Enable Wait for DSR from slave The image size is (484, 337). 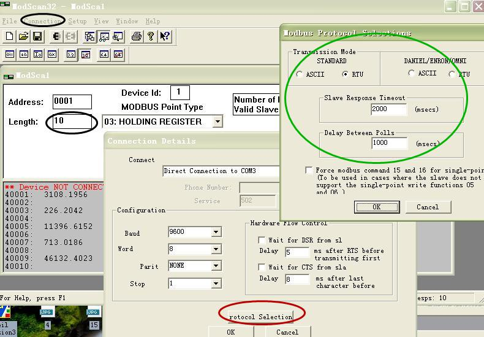262,240
